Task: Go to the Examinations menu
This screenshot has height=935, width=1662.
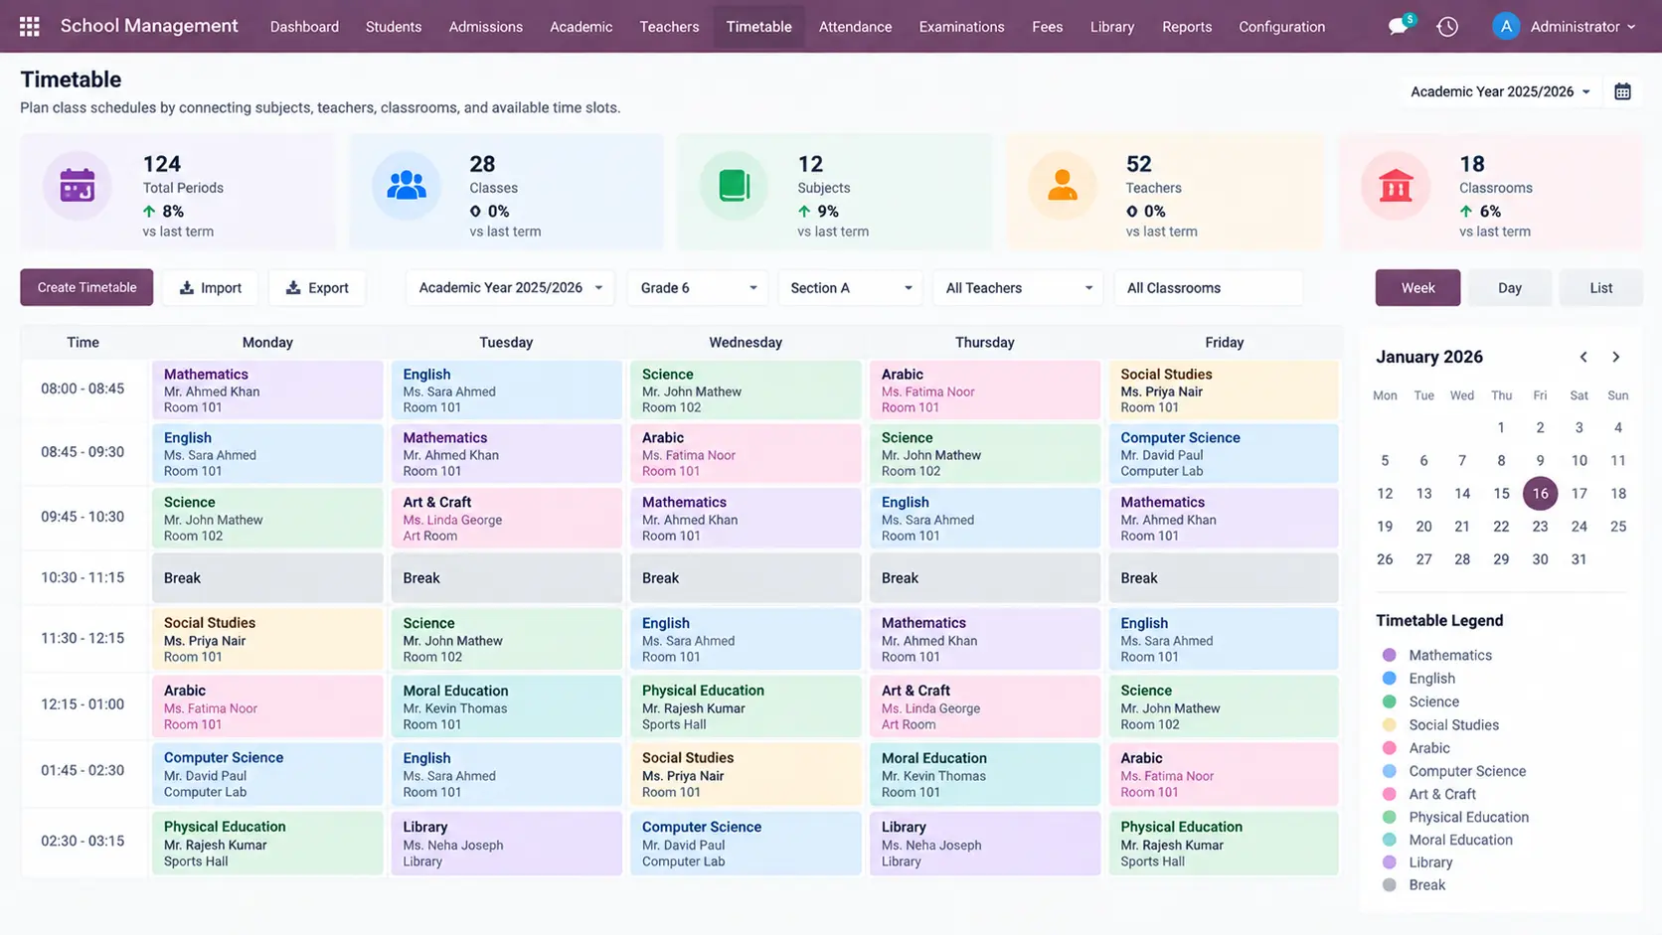Action: point(961,27)
